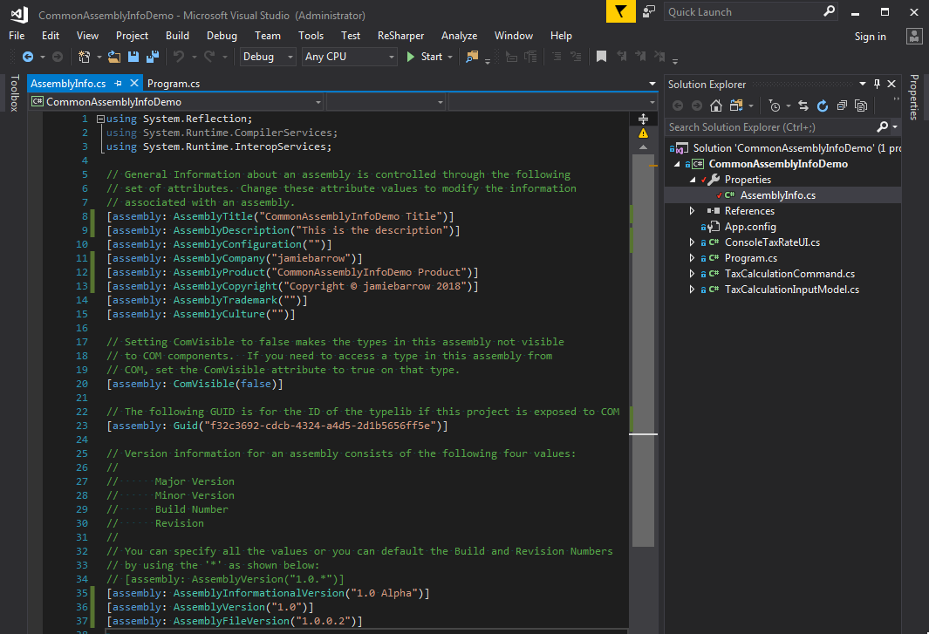Screen dimensions: 929x634
Task: Switch views with the Solution Explorer folder view icon
Action: pyautogui.click(x=736, y=106)
